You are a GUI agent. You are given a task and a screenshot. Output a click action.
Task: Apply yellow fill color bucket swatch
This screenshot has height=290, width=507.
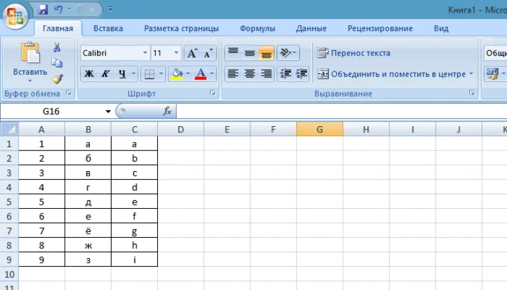pos(176,74)
